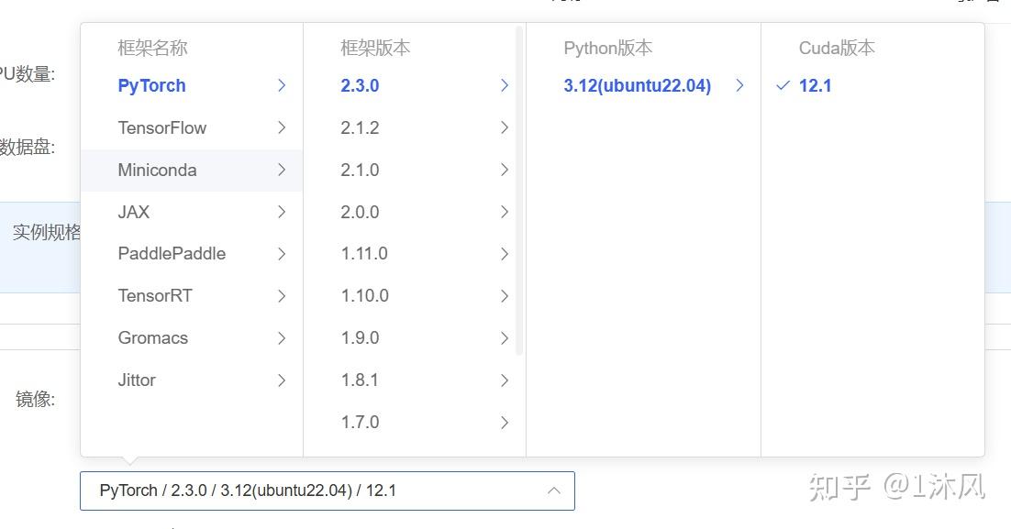Choose the Jittor framework

tap(137, 380)
